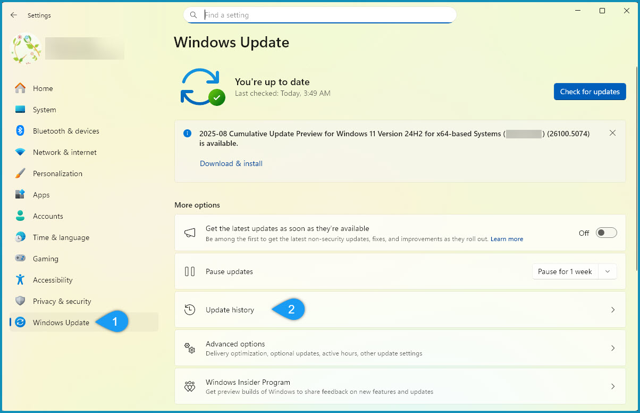
Task: Expand the Pause updates duration dropdown
Action: coord(608,271)
